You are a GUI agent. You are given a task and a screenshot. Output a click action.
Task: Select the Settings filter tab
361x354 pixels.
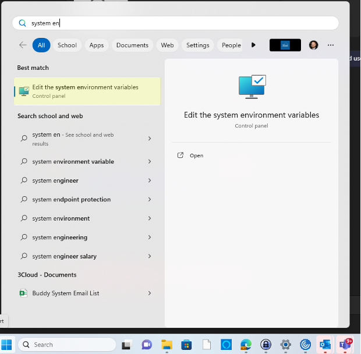pos(198,45)
